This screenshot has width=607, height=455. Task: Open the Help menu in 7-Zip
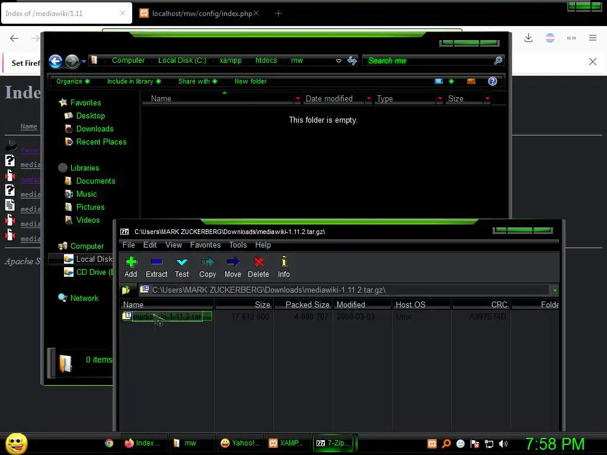click(263, 245)
